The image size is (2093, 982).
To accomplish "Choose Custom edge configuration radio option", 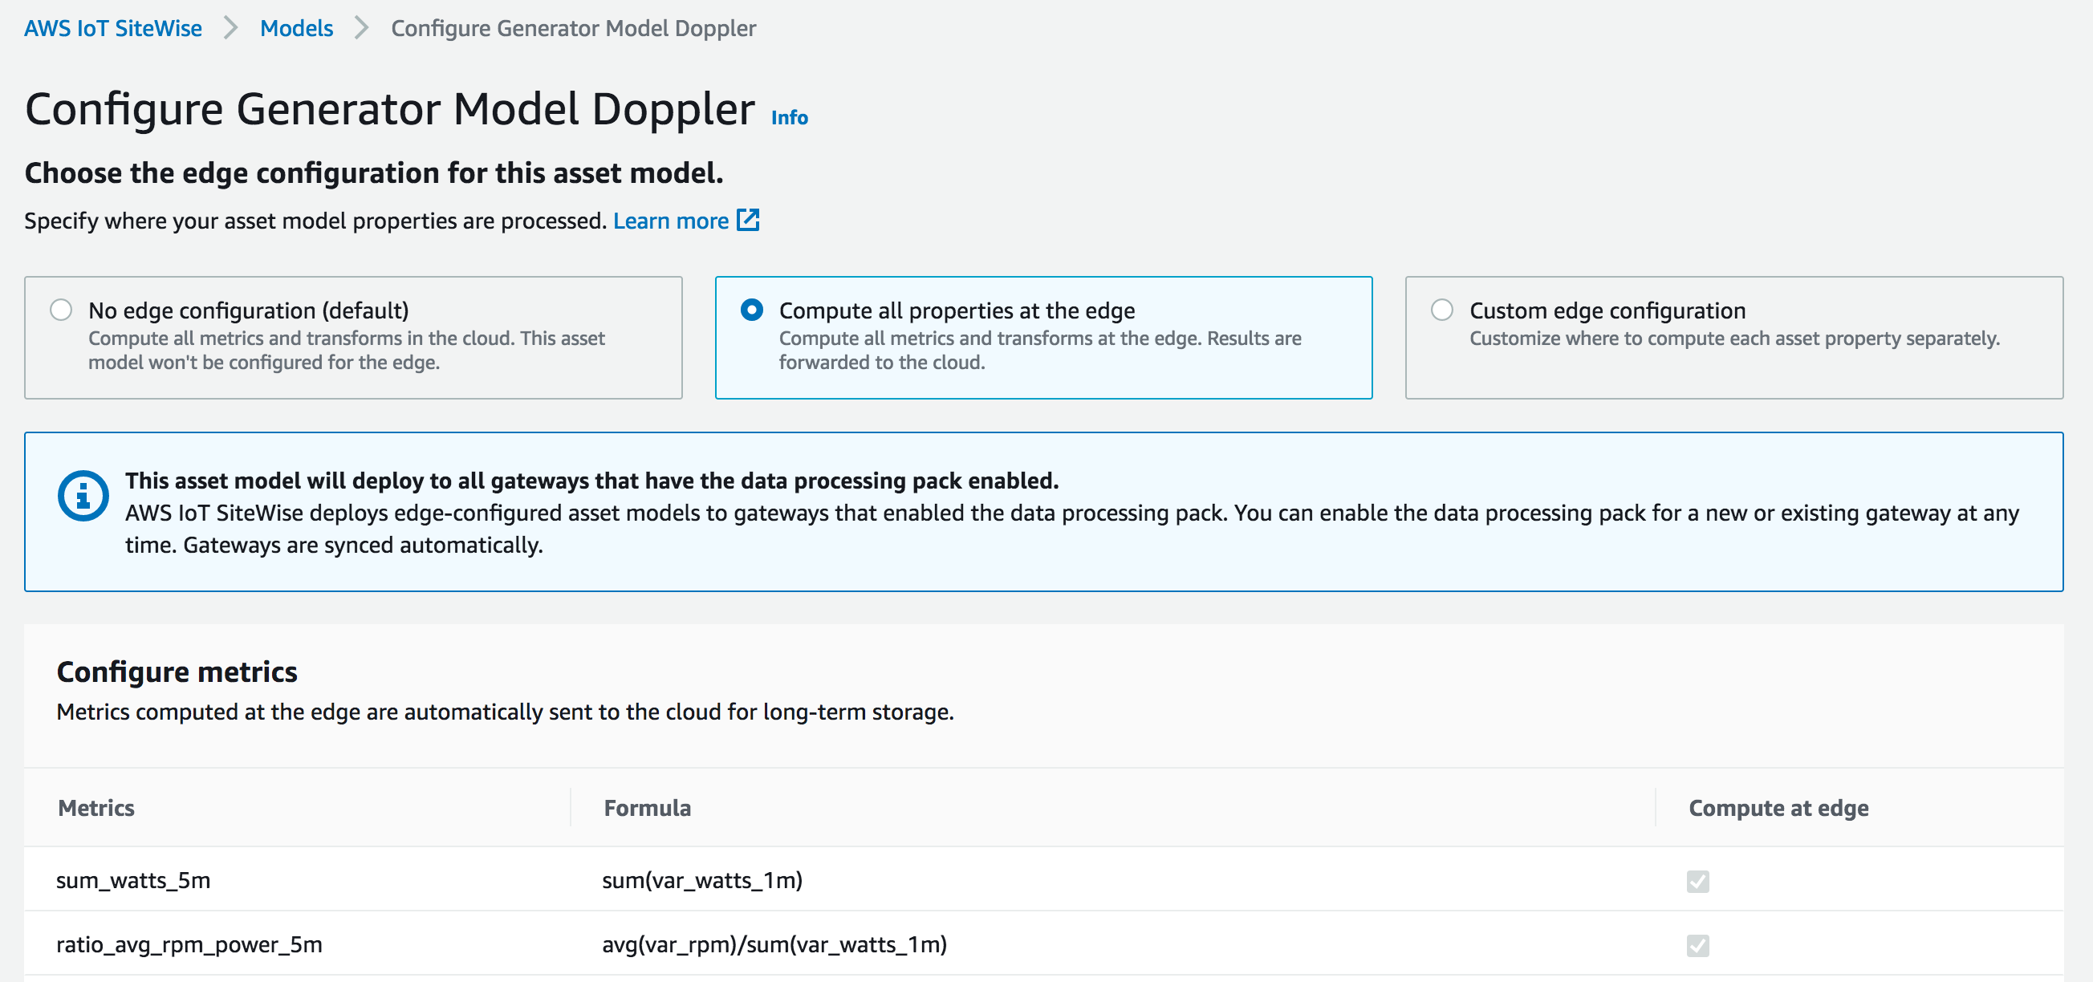I will point(1441,310).
